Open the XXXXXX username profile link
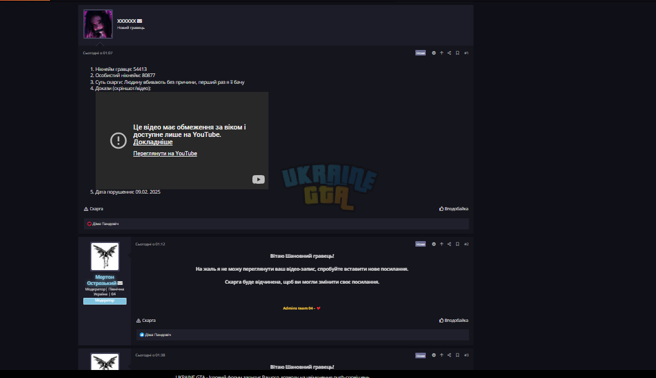Screen dimensions: 656x378 pos(127,21)
